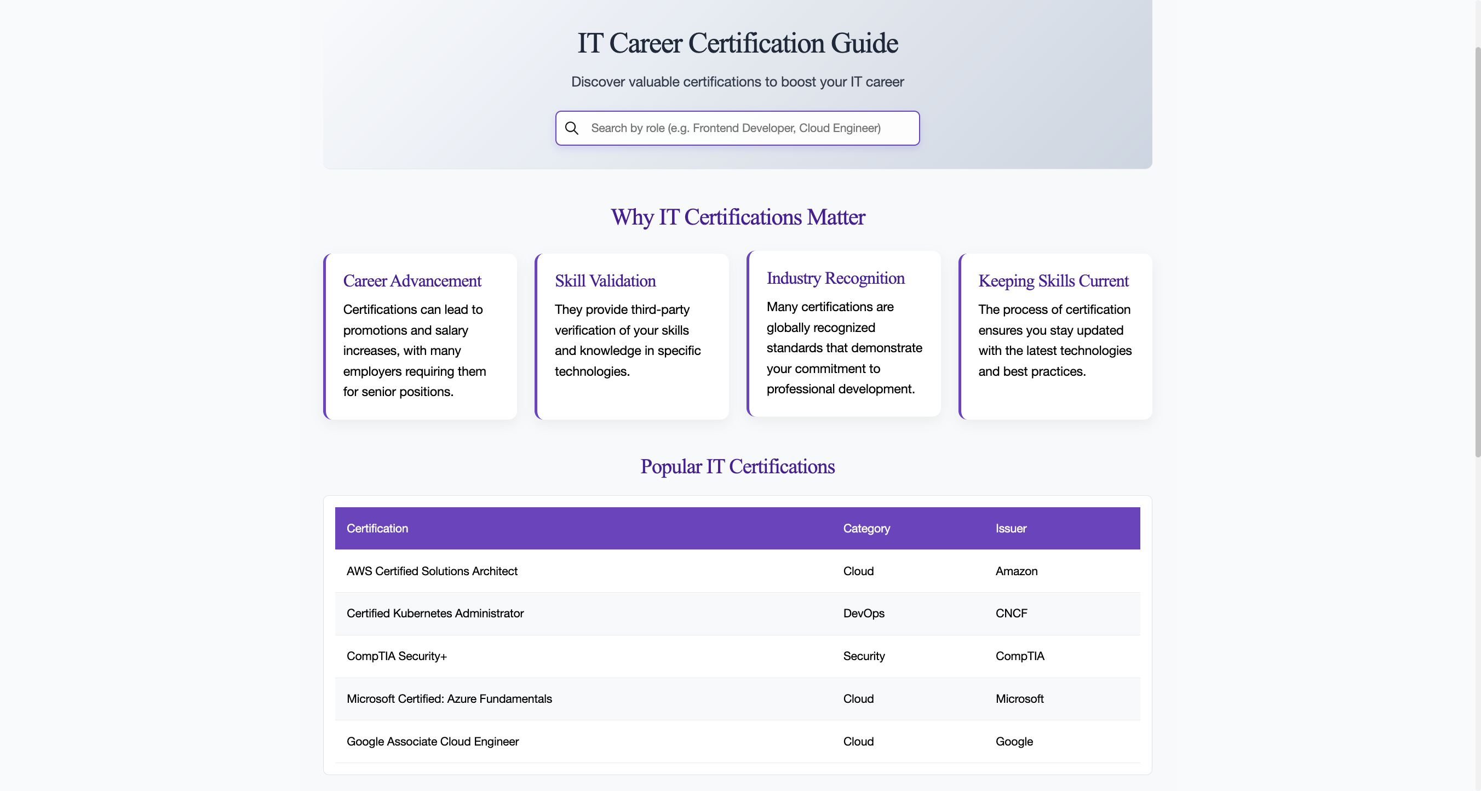Click the Industry Recognition card
Screen dimensions: 1481x791
pos(843,334)
